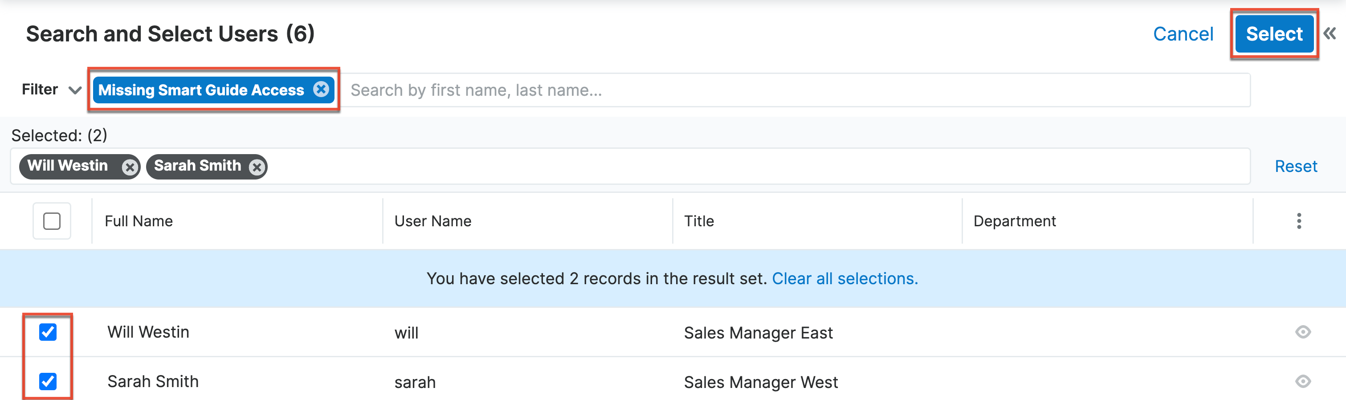
Task: Click the Clear all selections link
Action: coord(845,278)
